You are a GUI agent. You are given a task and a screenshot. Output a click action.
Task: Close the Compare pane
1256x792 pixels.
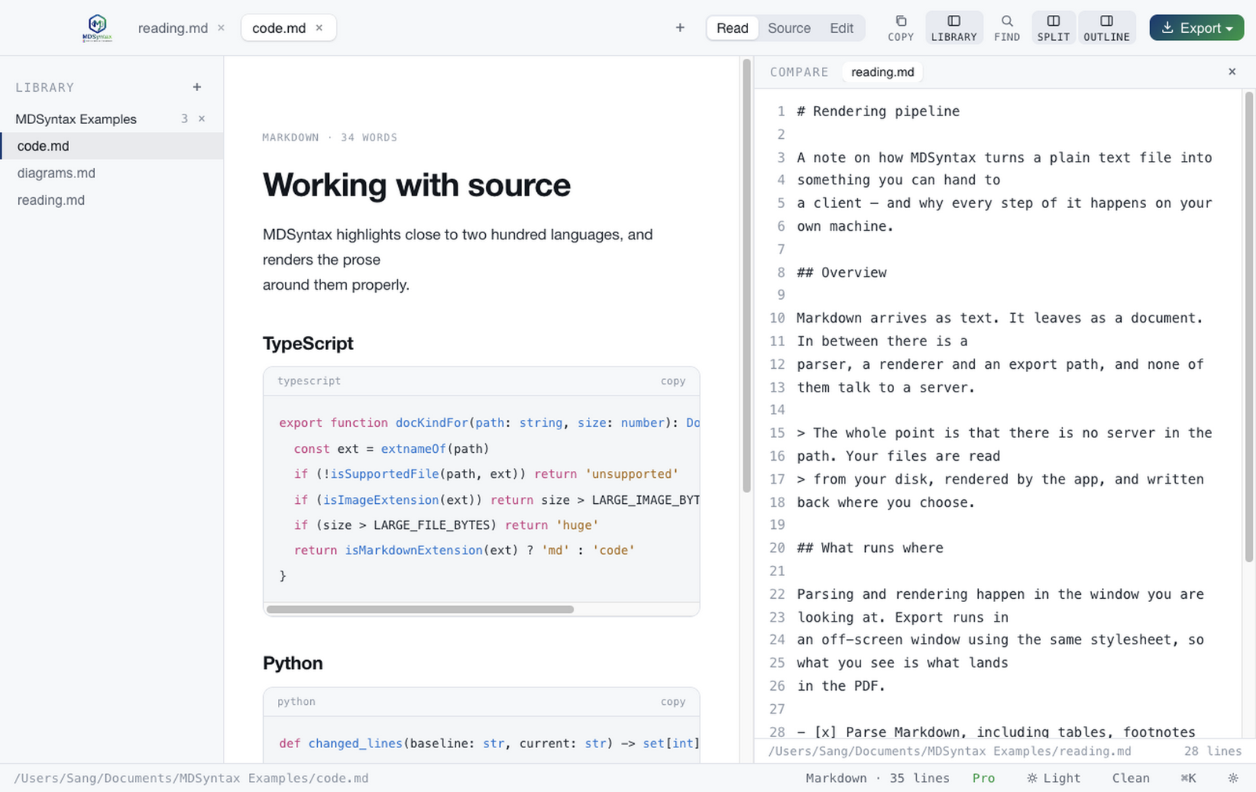click(x=1232, y=71)
